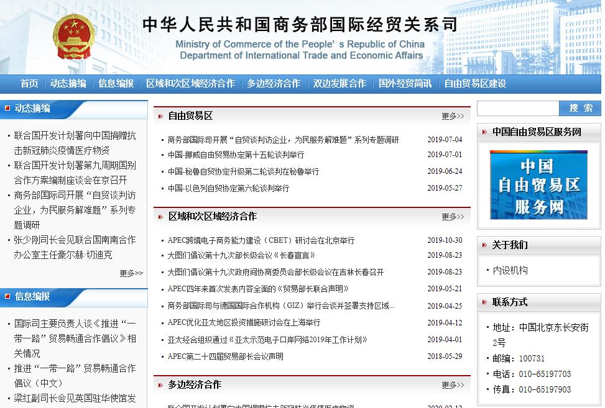Click the 中国自由贸易区服务网 banner image
The height and width of the screenshot is (408, 605).
538,186
